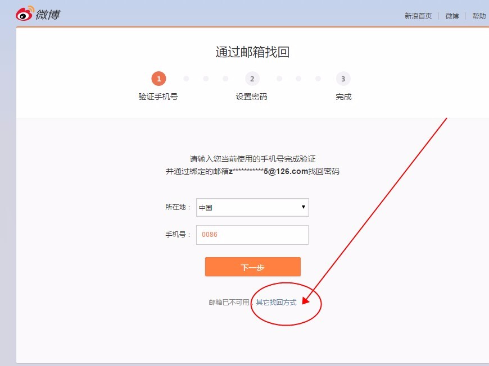The width and height of the screenshot is (489, 366).
Task: Click the 通过邮箱找回 page heading
Action: point(252,52)
